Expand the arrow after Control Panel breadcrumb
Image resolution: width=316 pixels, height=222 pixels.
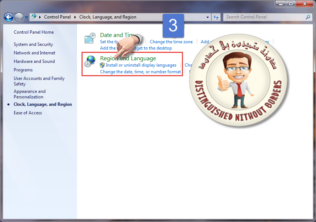[x=75, y=17]
